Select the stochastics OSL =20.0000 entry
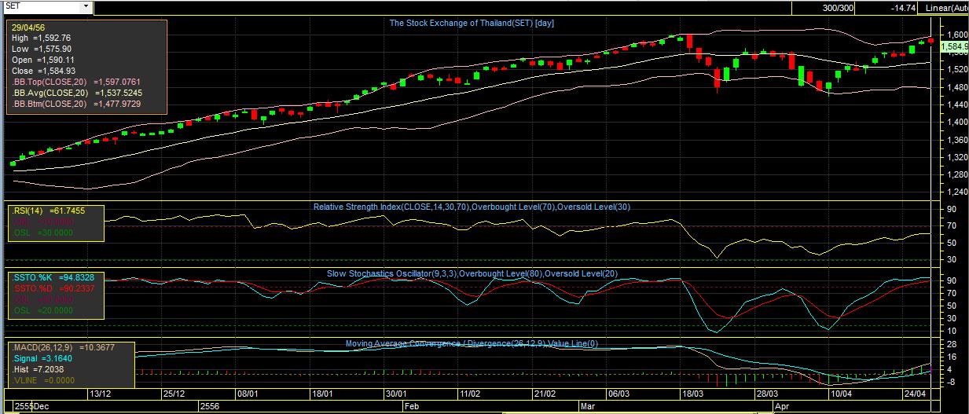 [44, 310]
